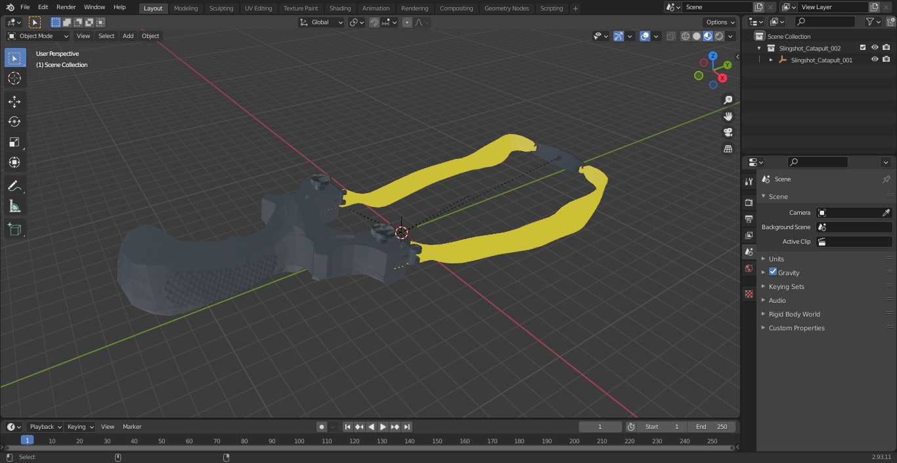Click the Blender logo menu icon
This screenshot has width=897, height=463.
(x=10, y=7)
